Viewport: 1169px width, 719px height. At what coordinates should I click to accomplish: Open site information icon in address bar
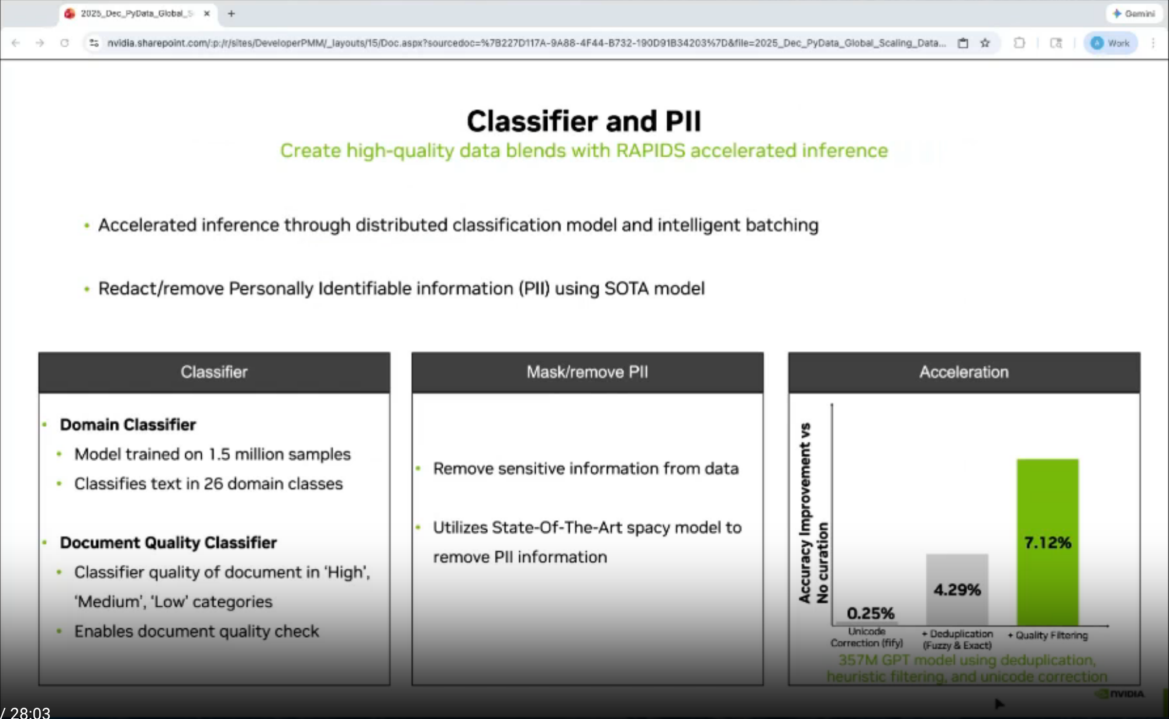pos(94,43)
